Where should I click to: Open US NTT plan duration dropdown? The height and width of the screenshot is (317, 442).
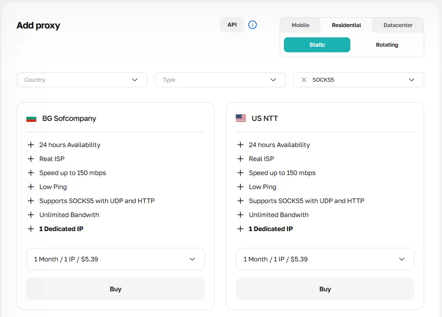click(325, 259)
